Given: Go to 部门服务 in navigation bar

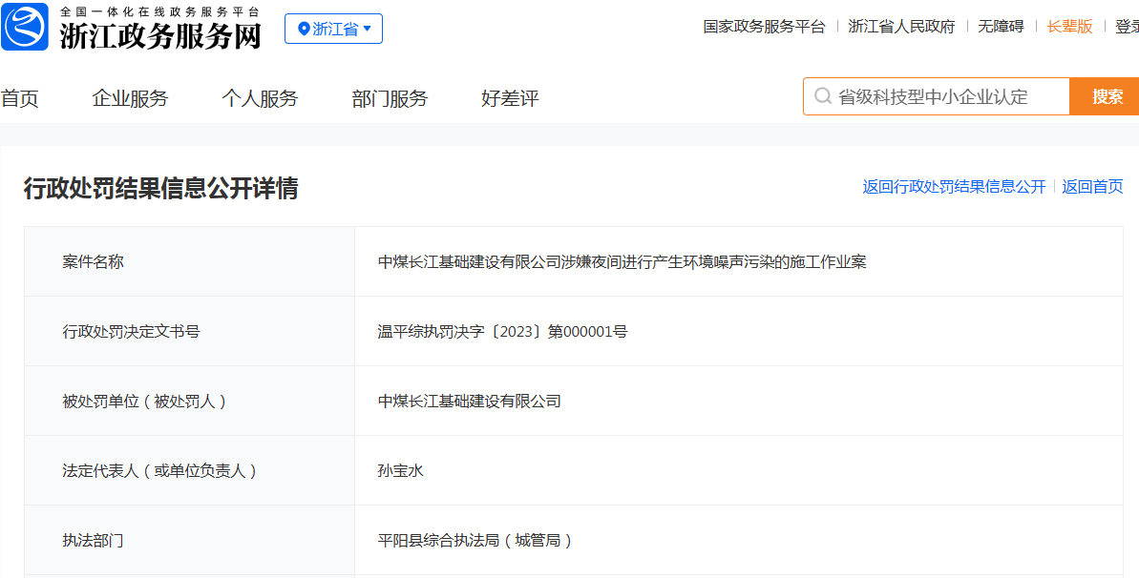Looking at the screenshot, I should click(x=390, y=98).
